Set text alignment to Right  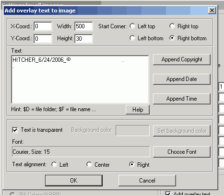132,164
